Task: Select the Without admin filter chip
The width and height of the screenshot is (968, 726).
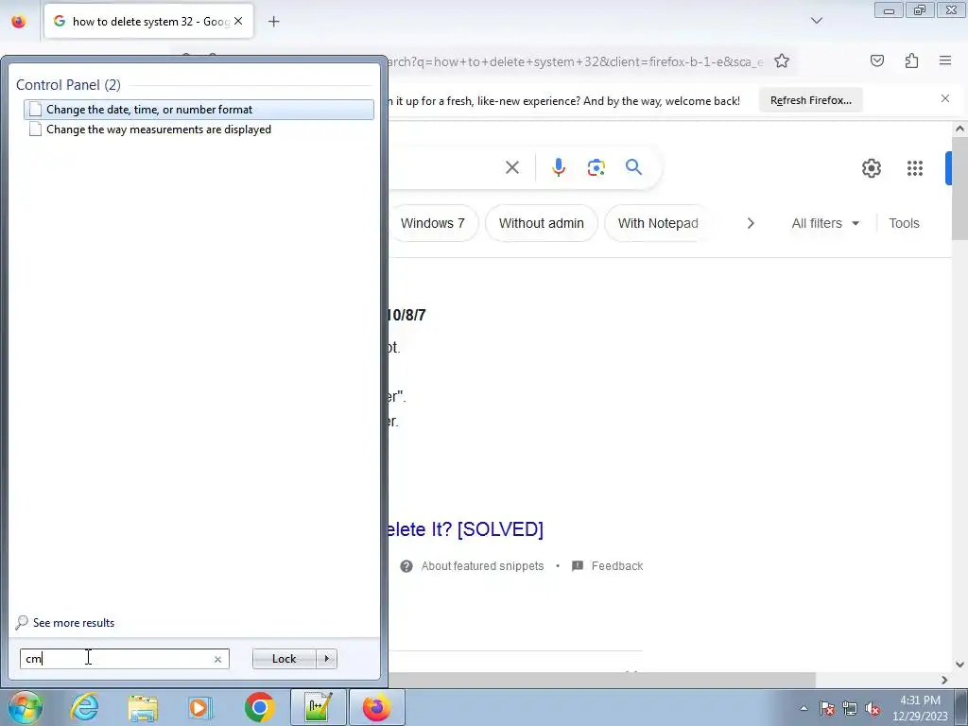Action: [x=542, y=223]
